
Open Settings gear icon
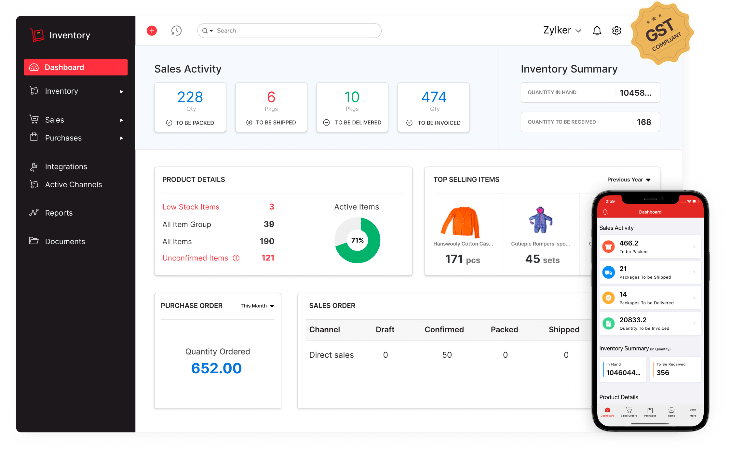tap(617, 30)
